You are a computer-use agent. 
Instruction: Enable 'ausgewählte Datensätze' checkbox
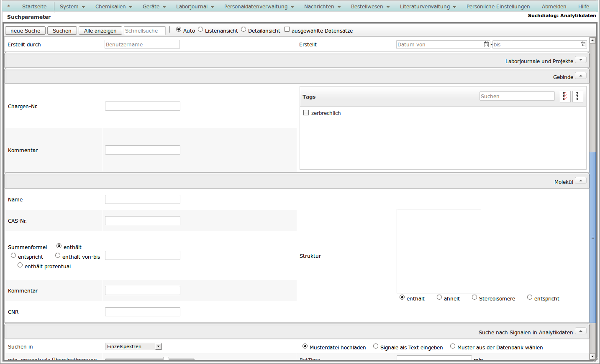coord(287,29)
